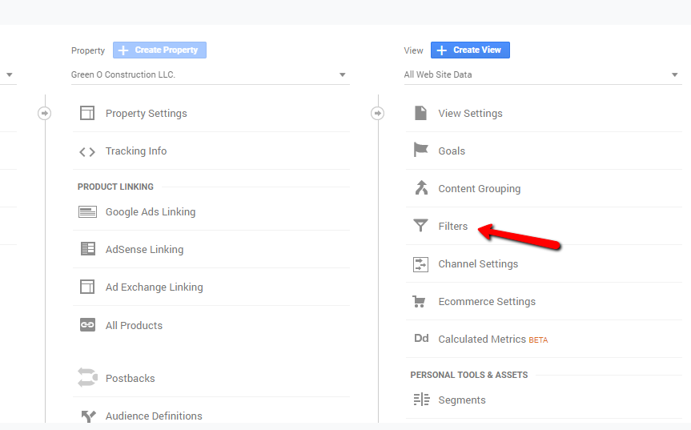The image size is (691, 430).
Task: Click the arrow circle between Property and View columns
Action: click(x=377, y=114)
